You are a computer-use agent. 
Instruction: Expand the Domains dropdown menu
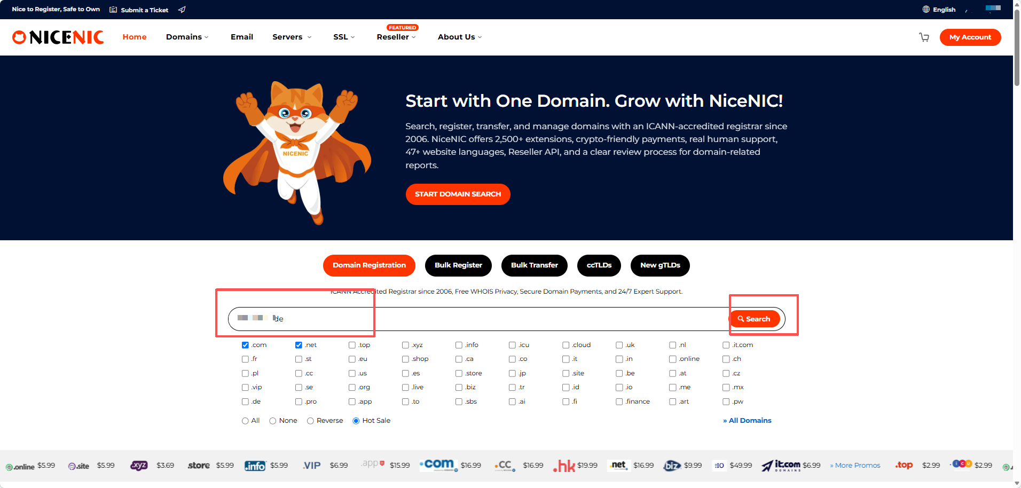point(187,37)
